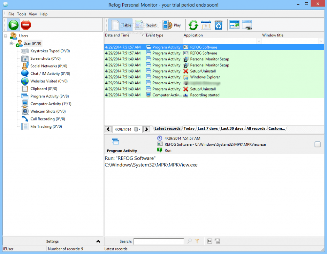Refresh the records with green arrows icon

tap(193, 25)
